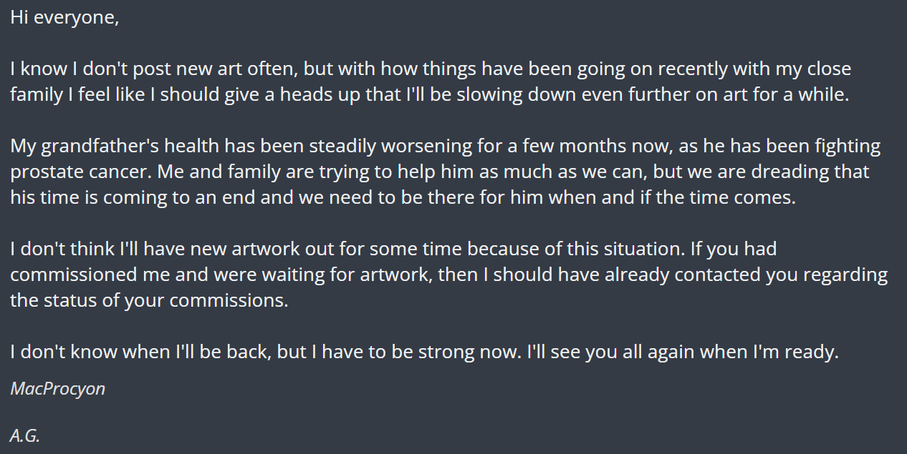
Task: Click the paragraph starting "I know I don't post"
Action: click(x=430, y=69)
